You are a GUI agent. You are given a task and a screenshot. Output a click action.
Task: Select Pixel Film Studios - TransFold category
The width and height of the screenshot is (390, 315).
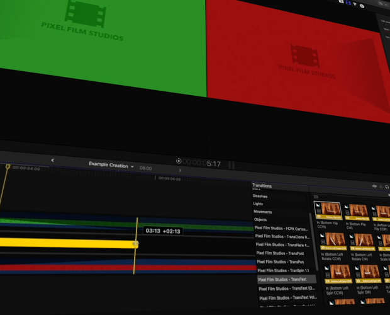click(x=280, y=253)
